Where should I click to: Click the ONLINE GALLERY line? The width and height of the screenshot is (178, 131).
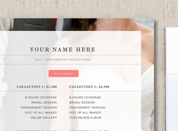point(43,118)
